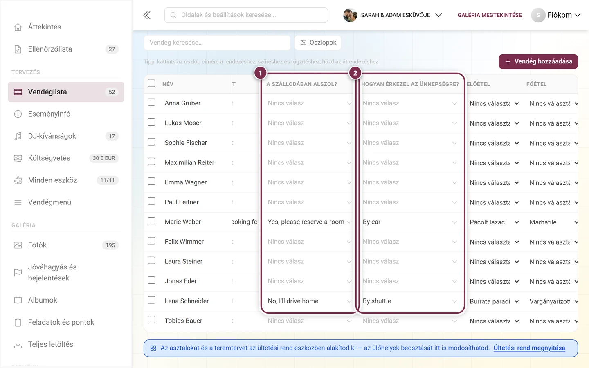The height and width of the screenshot is (368, 589).
Task: Click the Előétel column header
Action: tap(478, 84)
